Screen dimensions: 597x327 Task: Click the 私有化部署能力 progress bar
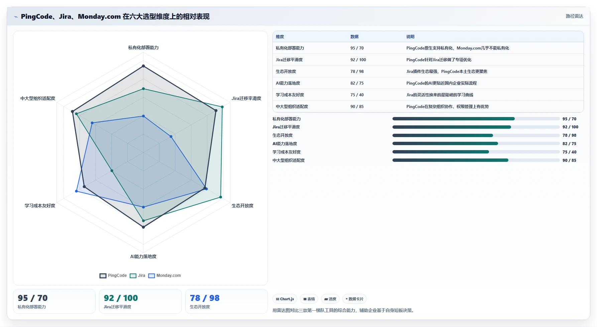point(476,119)
